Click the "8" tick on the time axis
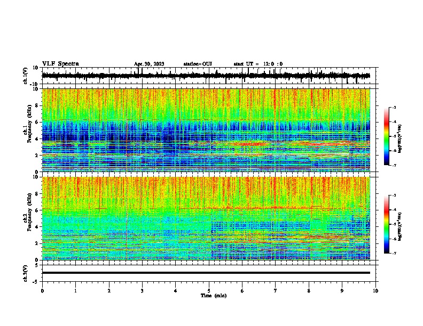The image size is (423, 326). click(x=309, y=291)
